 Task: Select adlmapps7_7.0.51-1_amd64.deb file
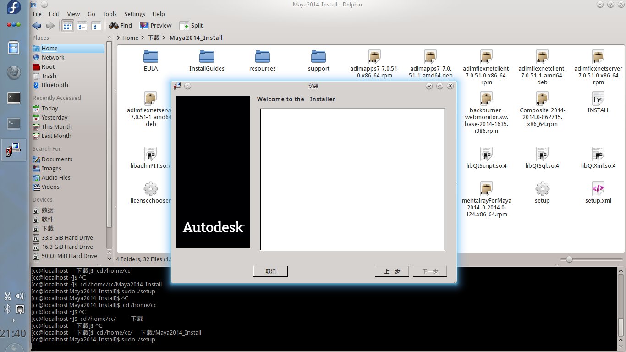point(431,64)
